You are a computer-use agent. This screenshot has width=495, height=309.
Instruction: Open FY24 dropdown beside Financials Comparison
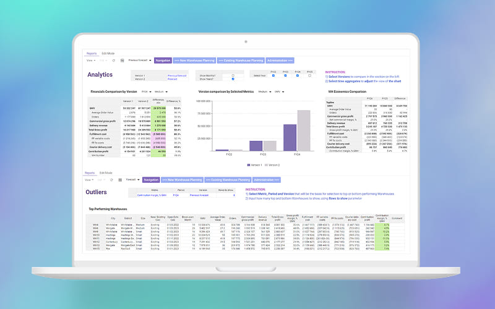[147, 91]
